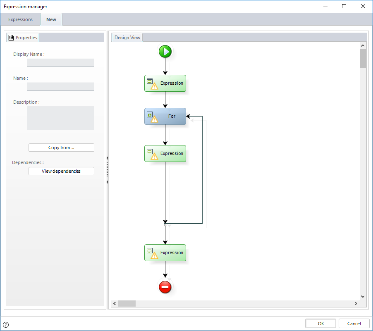Click the vertical scrollbar up arrow in Design View
Viewport: 373px width, 331px height.
363,45
